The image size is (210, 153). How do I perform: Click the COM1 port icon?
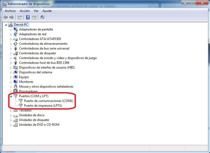pyautogui.click(x=20, y=101)
